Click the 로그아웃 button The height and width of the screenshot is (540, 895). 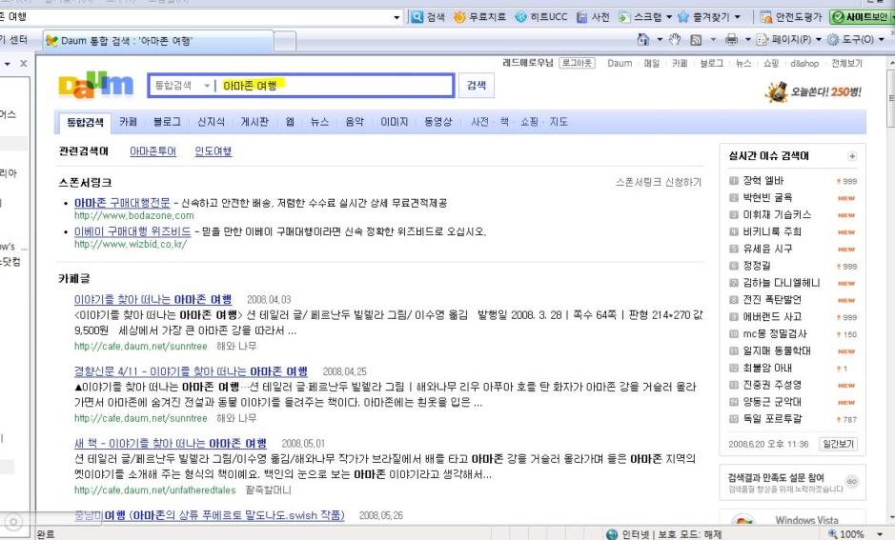pyautogui.click(x=577, y=63)
